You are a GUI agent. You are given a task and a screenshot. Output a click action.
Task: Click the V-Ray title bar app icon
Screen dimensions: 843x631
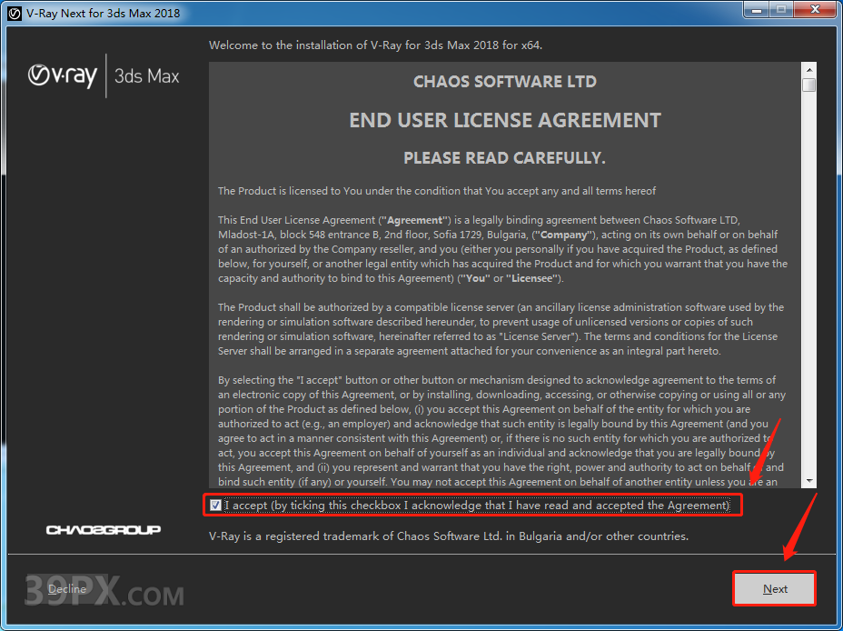coord(15,13)
